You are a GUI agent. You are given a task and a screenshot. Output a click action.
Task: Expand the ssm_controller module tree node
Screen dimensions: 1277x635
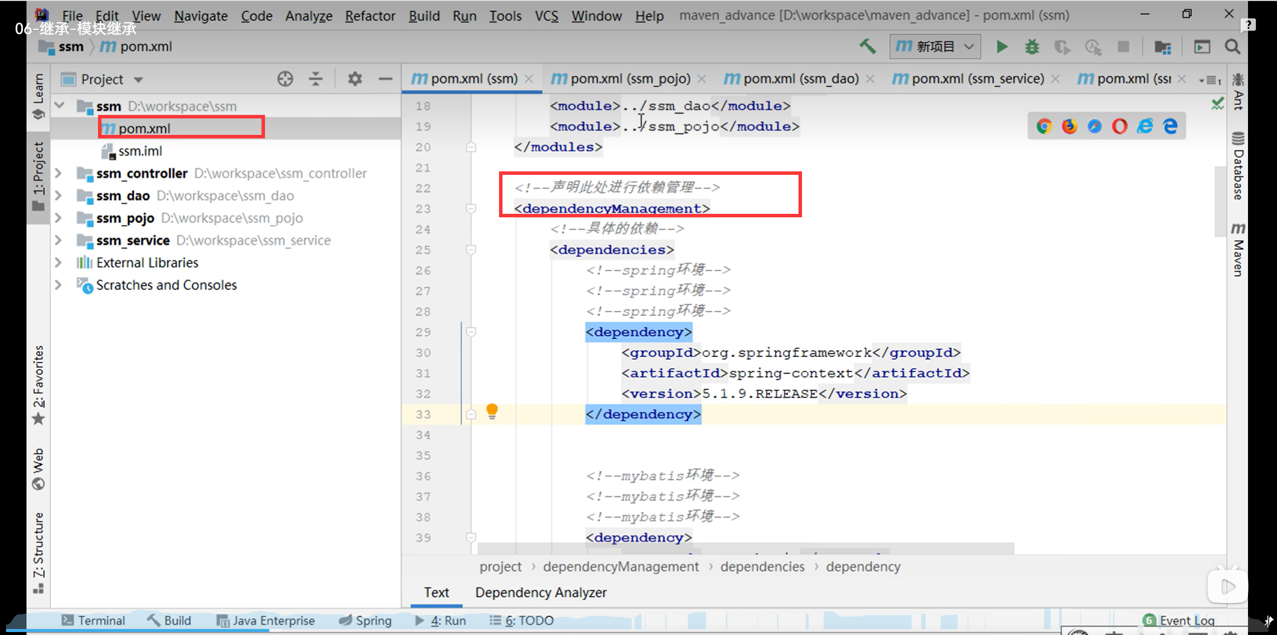(58, 173)
